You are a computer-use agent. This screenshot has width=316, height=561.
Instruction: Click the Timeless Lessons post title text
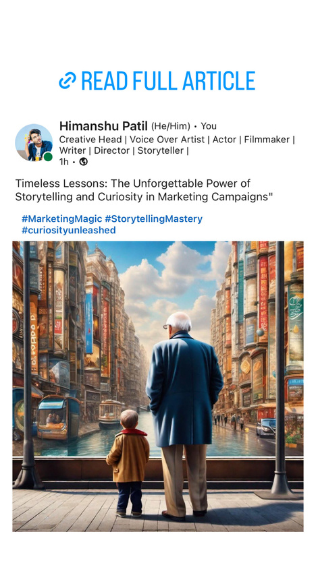point(144,190)
